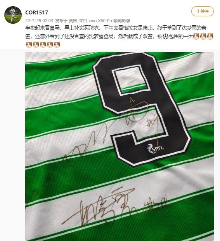Open the signed jersey photo in full view
Image resolution: width=220 pixels, height=241 pixels.
120,146
